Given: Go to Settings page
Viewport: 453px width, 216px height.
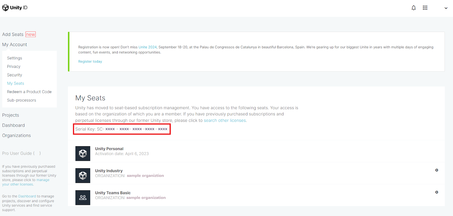Looking at the screenshot, I should tap(15, 58).
